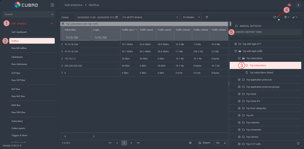
Task: Collapse the QoE analytics menu section
Action: tap(52, 24)
